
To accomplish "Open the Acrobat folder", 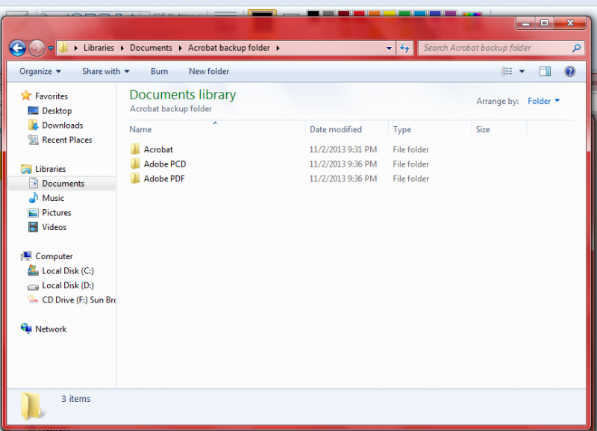I will click(158, 149).
